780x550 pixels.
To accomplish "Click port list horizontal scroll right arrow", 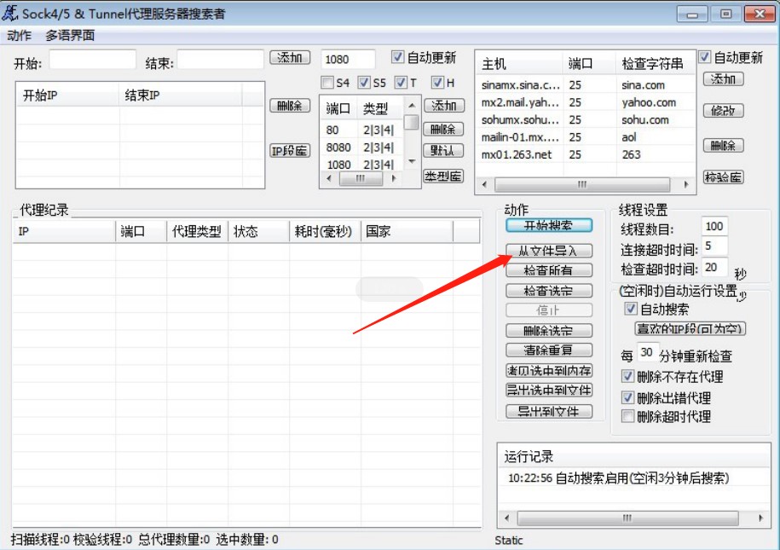I will click(394, 178).
